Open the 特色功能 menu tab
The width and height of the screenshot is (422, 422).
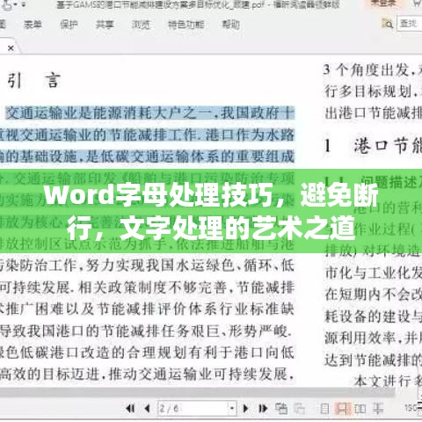point(186,25)
